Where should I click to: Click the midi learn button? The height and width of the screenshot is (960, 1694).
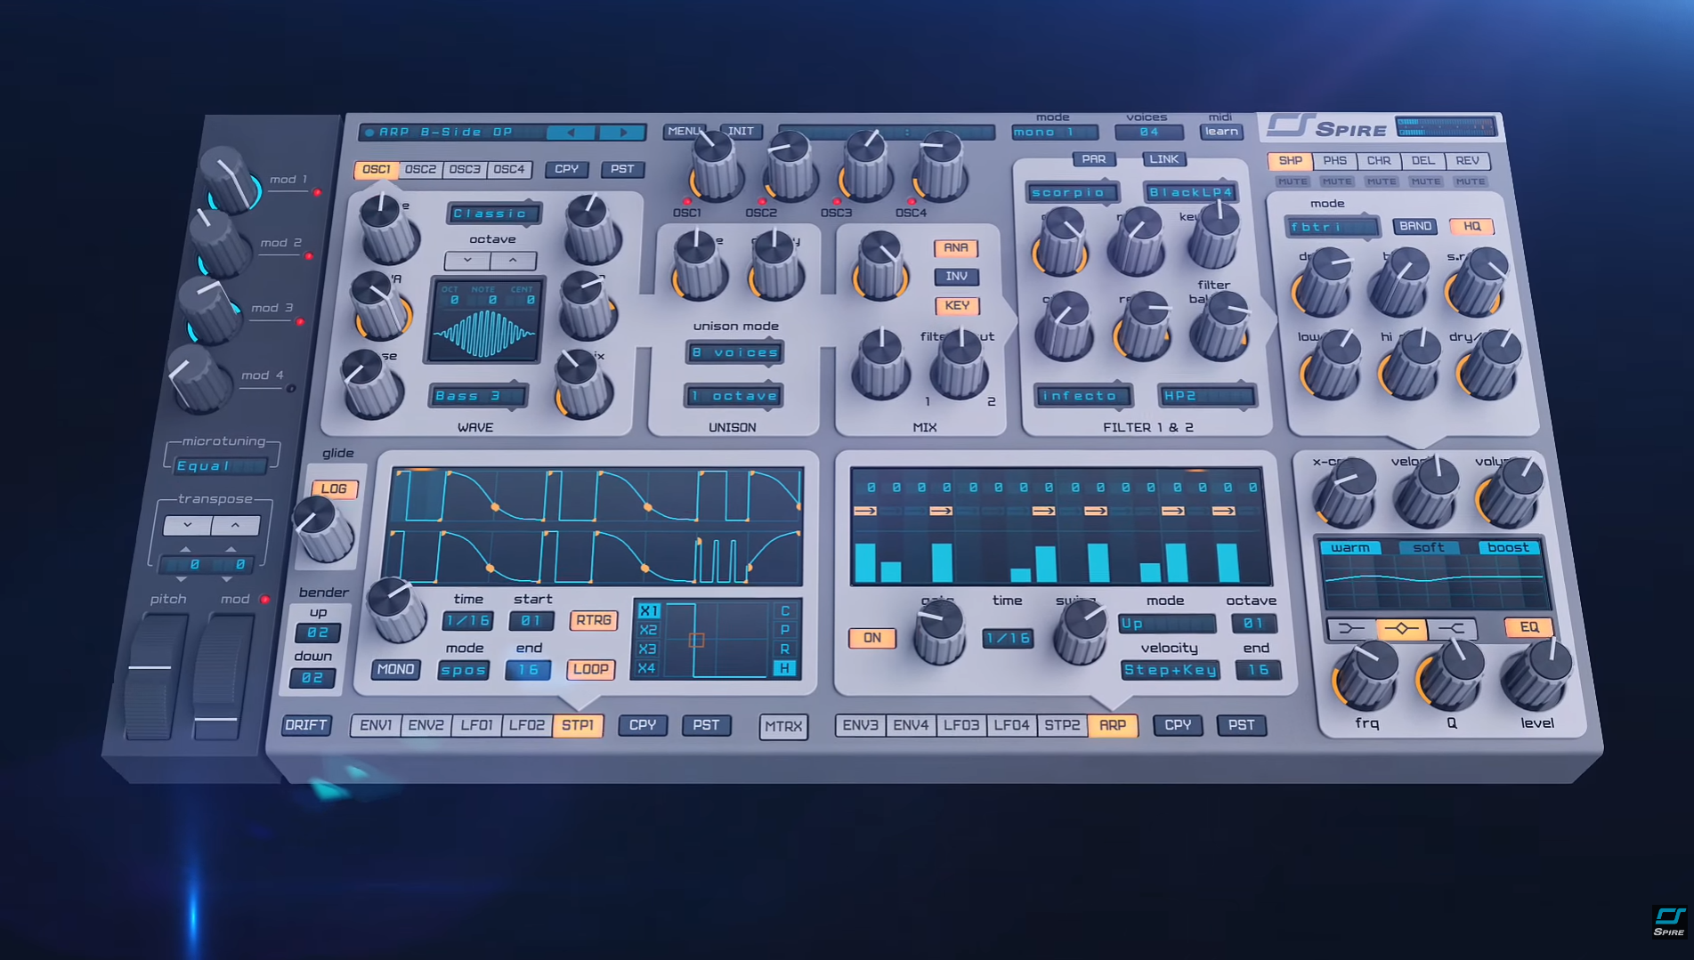1221,132
